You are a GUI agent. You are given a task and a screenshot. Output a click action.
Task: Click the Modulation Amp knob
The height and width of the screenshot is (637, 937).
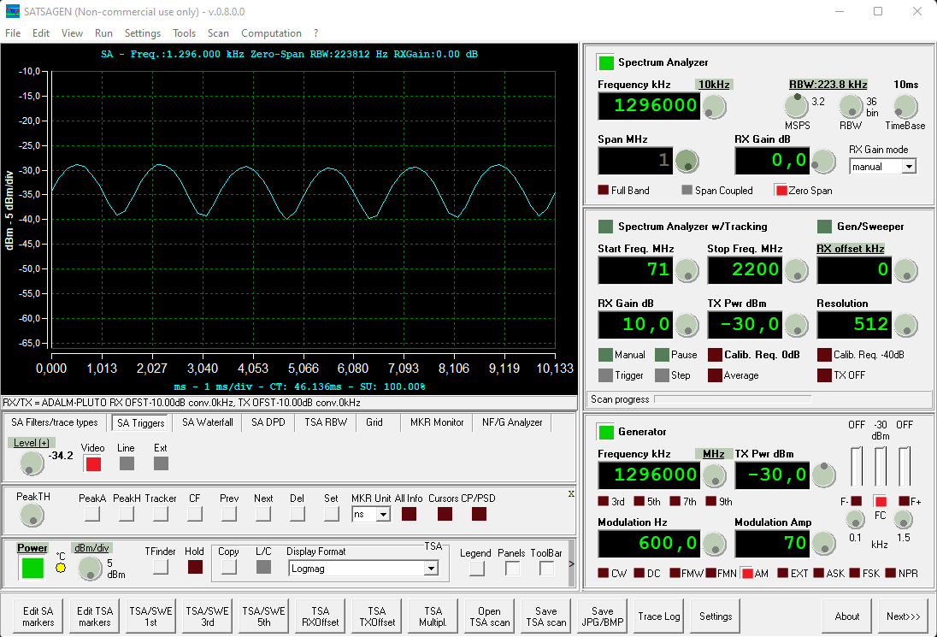pyautogui.click(x=823, y=543)
